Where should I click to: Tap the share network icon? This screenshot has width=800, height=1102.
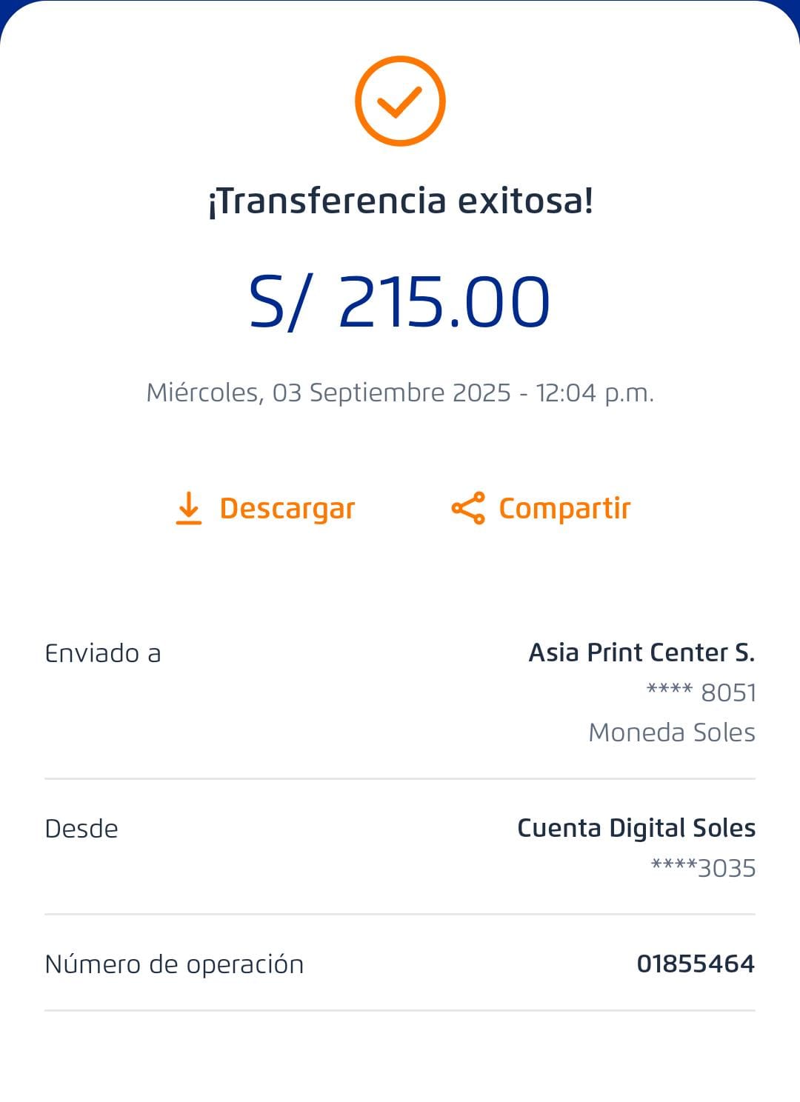pyautogui.click(x=468, y=508)
